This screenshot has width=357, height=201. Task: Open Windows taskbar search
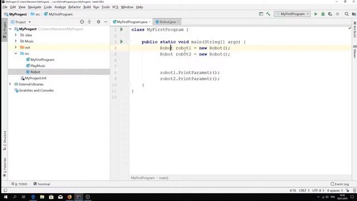coord(15,197)
